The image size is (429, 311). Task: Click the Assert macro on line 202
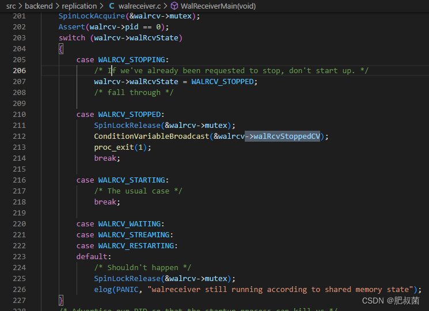tap(71, 27)
